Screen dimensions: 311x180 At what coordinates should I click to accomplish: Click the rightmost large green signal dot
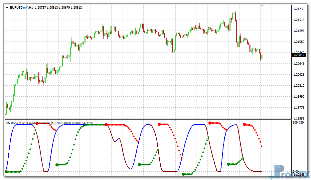point(228,164)
